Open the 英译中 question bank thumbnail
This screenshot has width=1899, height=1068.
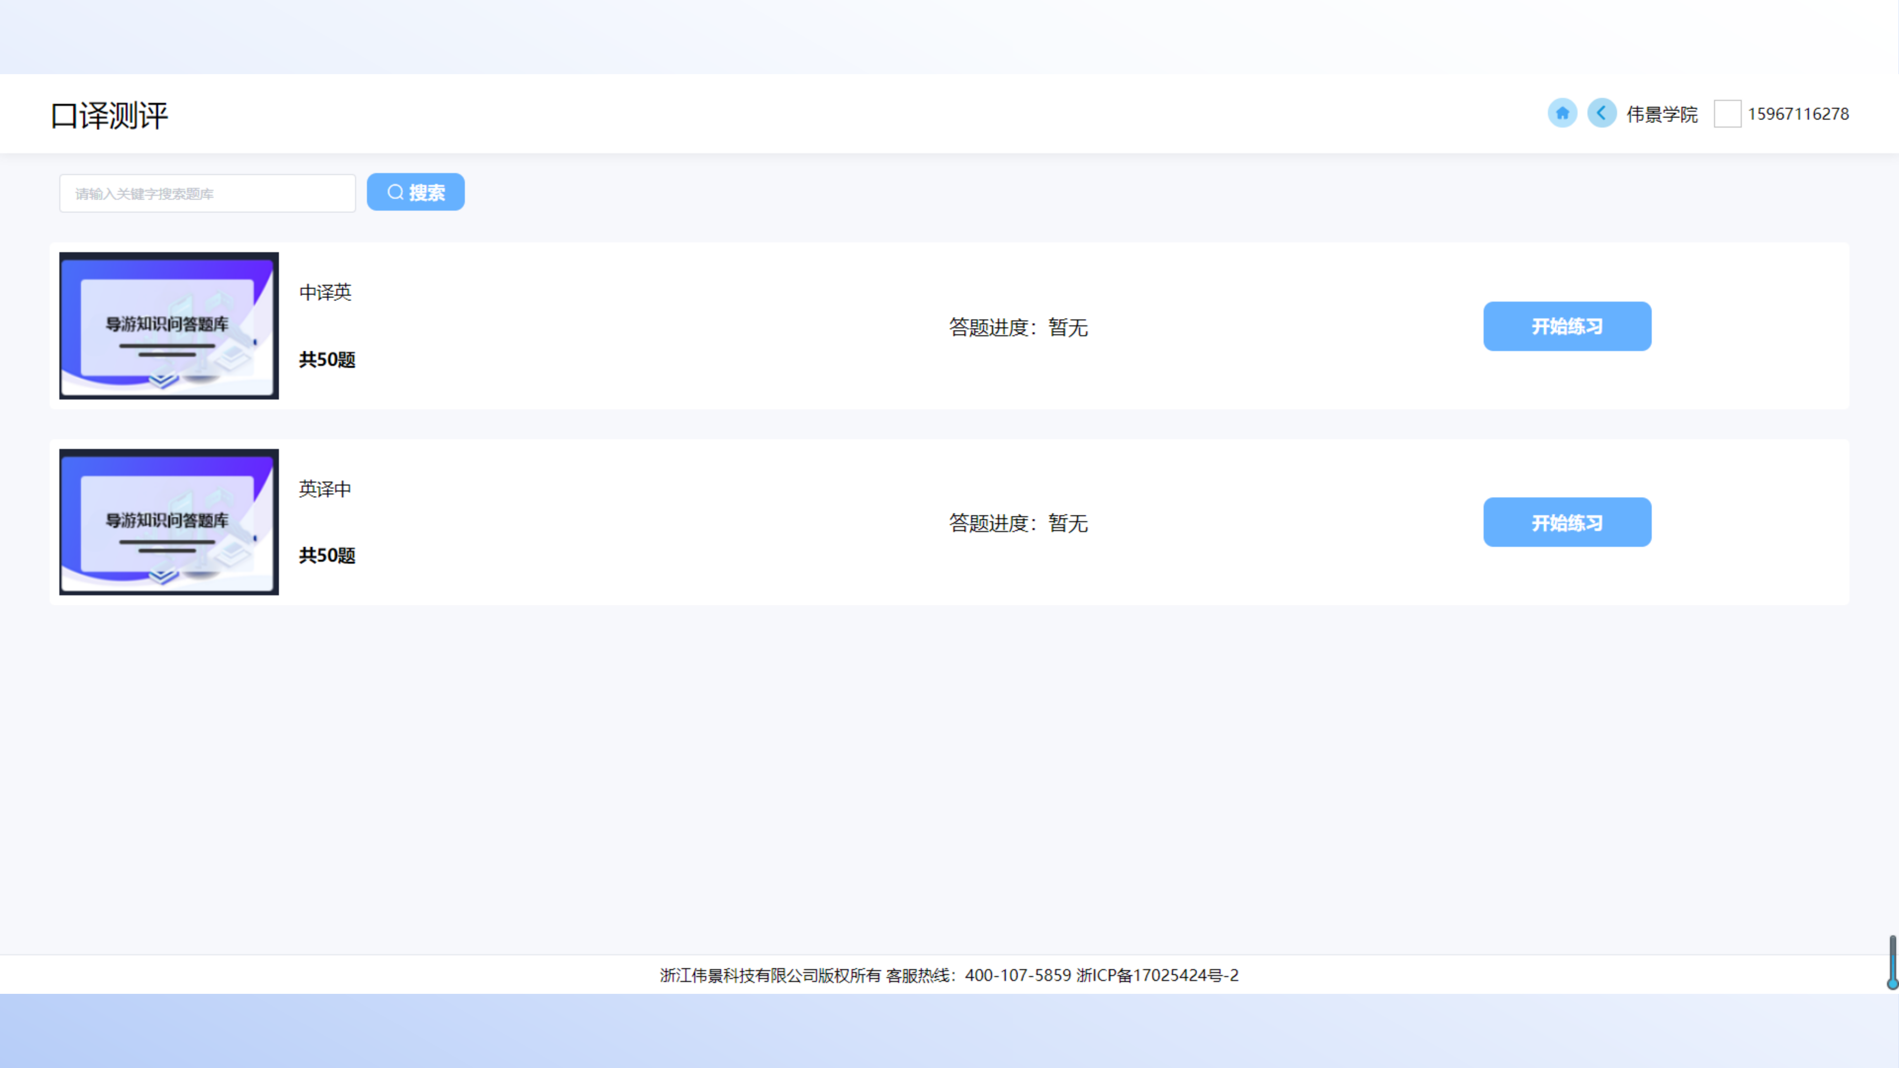[169, 522]
